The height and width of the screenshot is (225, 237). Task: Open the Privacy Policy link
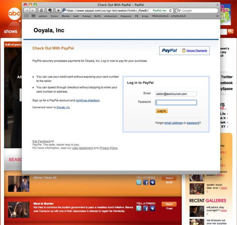[x=108, y=148]
